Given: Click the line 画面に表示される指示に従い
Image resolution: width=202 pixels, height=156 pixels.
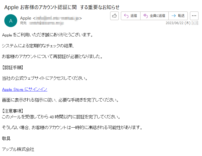Looking at the screenshot, I should click(x=60, y=100).
